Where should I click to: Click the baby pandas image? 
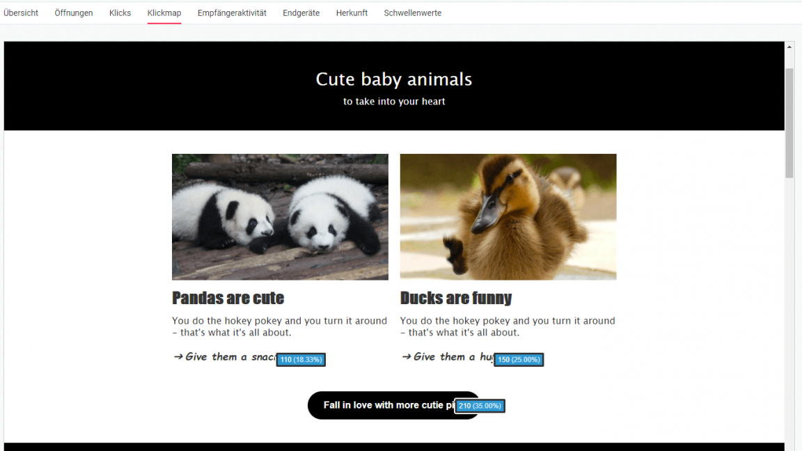(280, 216)
